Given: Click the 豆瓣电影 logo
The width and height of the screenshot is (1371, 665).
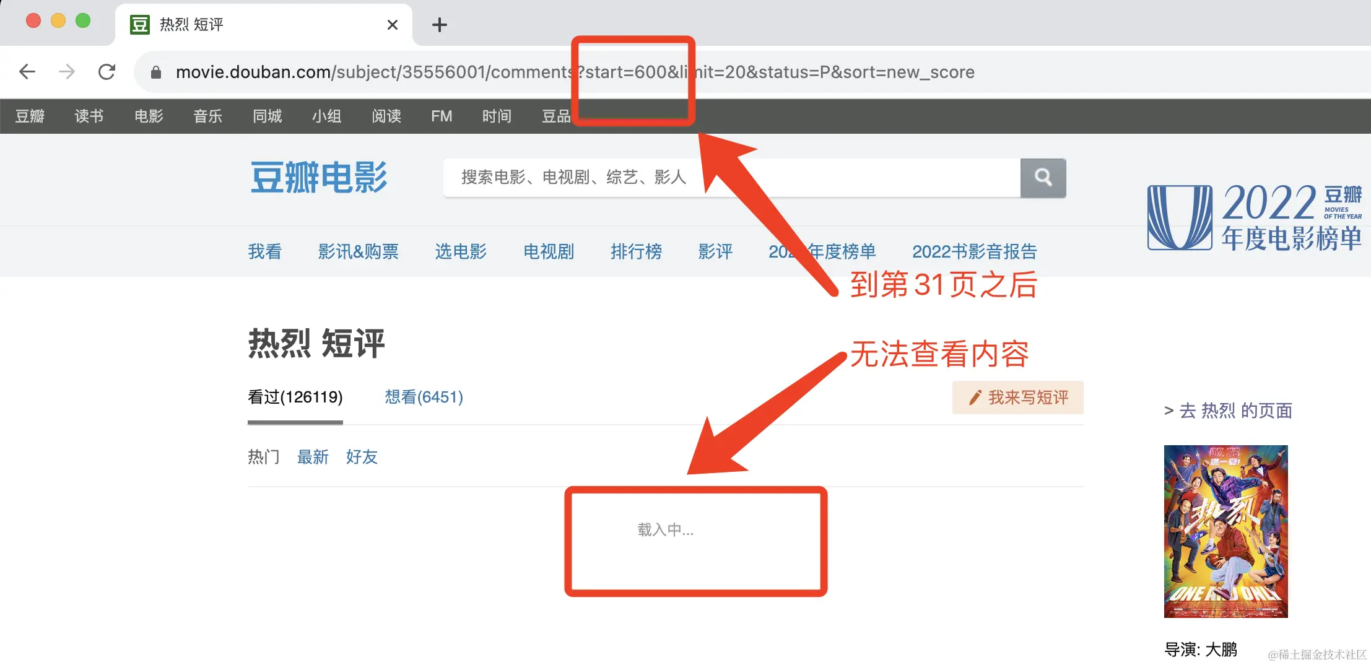Looking at the screenshot, I should click(319, 178).
